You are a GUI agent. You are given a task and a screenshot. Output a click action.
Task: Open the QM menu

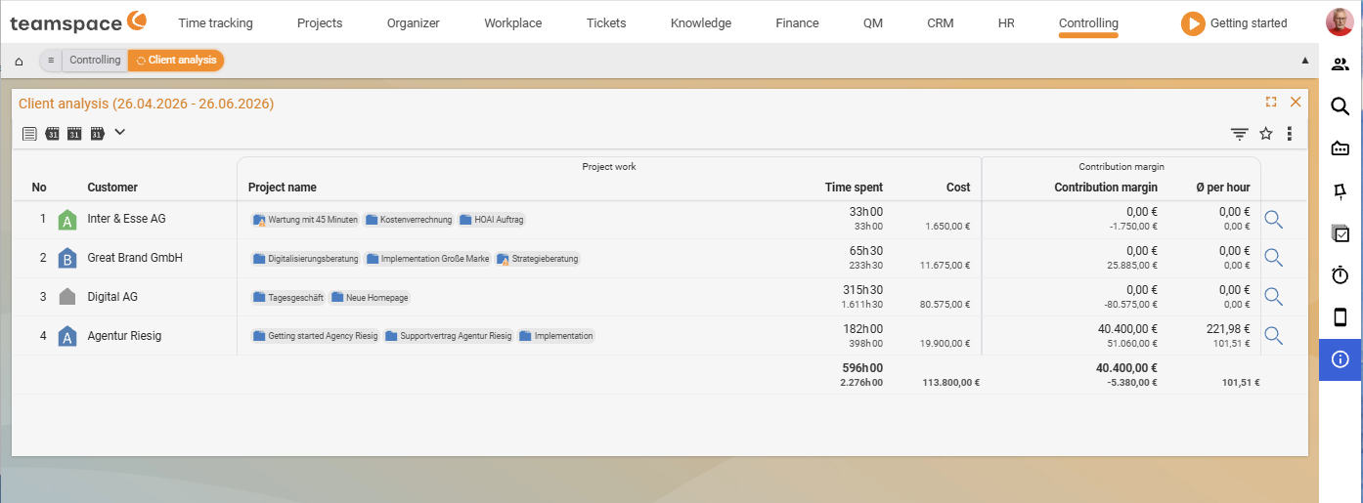[873, 22]
